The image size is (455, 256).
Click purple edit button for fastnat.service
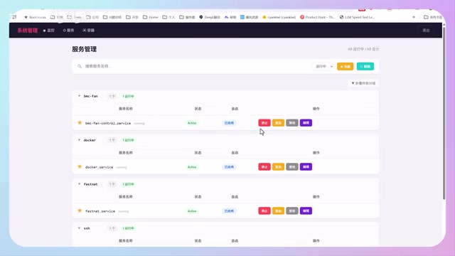pos(306,210)
